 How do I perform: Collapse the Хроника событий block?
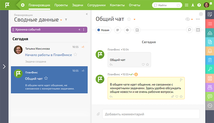point(79,30)
